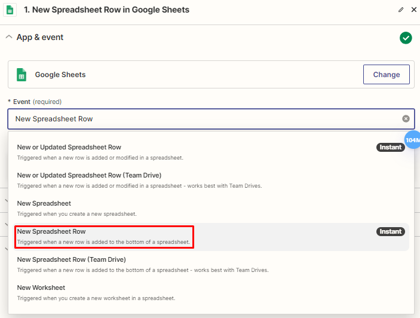Click the App & event heading text
The height and width of the screenshot is (318, 420).
pyautogui.click(x=40, y=37)
